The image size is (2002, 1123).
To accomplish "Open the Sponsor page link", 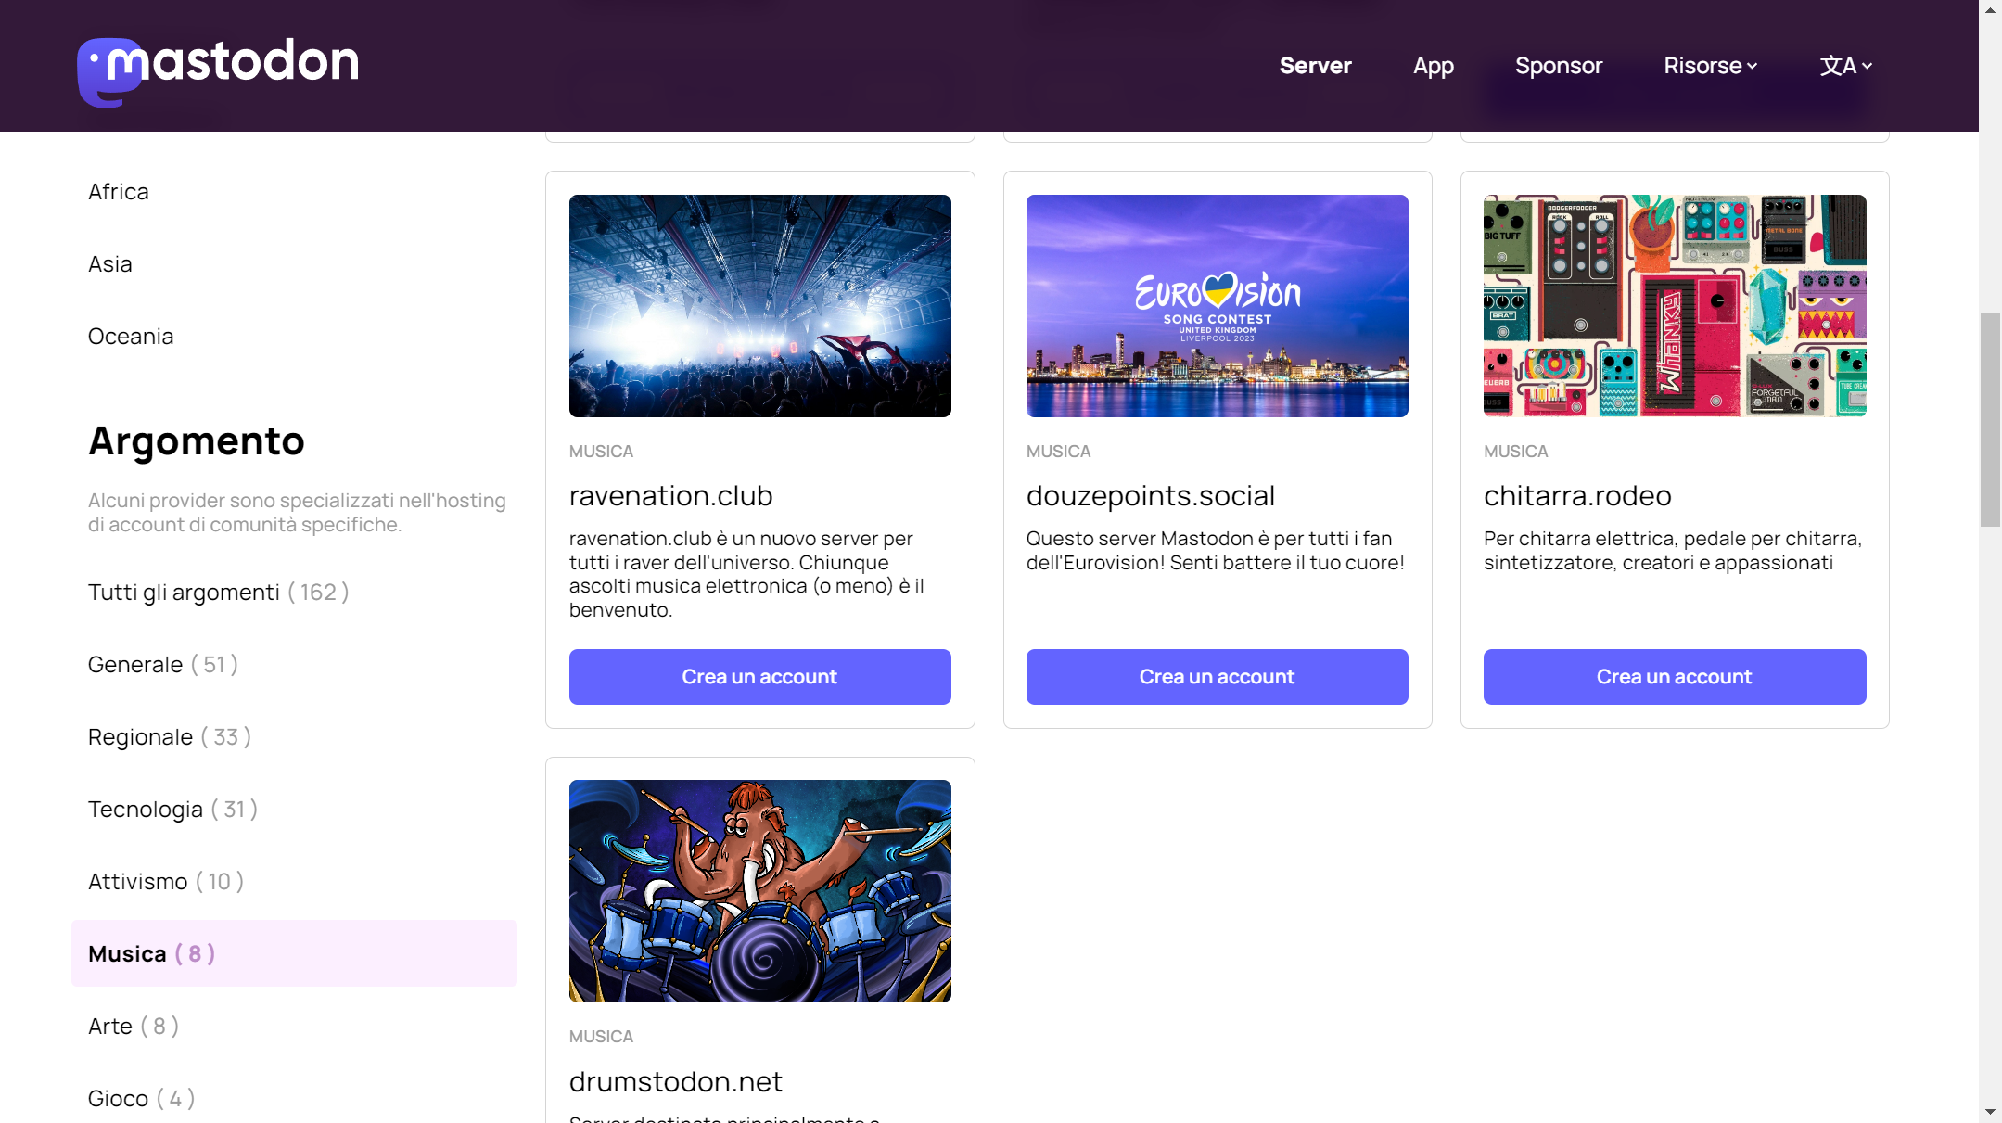I will pos(1558,66).
